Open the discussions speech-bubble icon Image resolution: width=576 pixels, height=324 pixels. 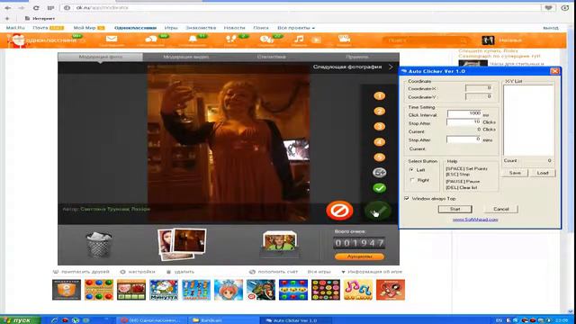(x=151, y=40)
